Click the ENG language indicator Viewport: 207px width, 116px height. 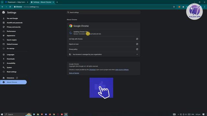pyautogui.click(x=193, y=114)
